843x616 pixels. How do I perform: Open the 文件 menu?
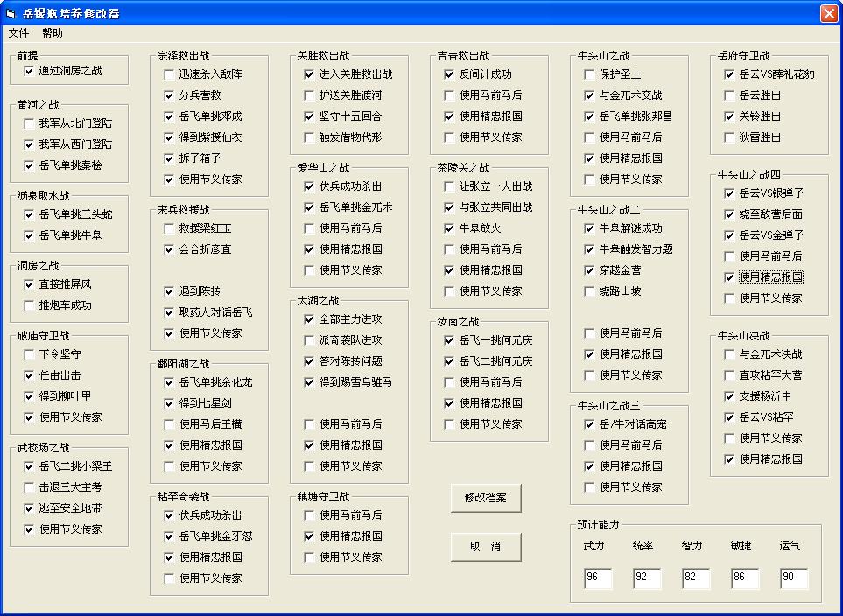[x=18, y=33]
